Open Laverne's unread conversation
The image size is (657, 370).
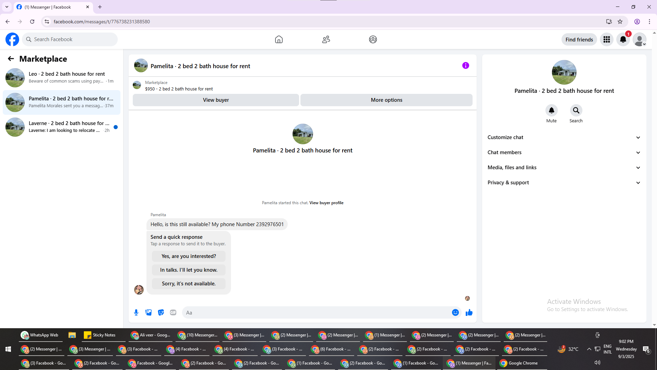point(62,127)
